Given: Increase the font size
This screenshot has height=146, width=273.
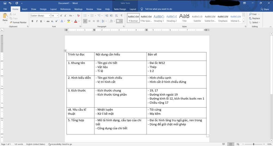Looking at the screenshot, I should (x=61, y=16).
